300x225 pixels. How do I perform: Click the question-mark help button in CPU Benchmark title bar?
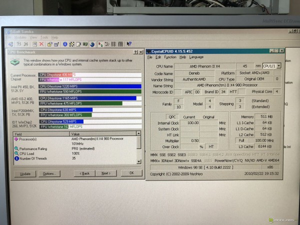tap(135, 52)
